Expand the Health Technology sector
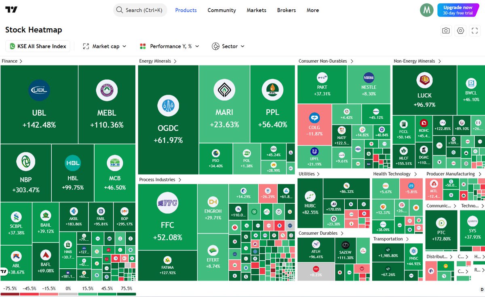This screenshot has height=297, width=485. click(x=395, y=174)
